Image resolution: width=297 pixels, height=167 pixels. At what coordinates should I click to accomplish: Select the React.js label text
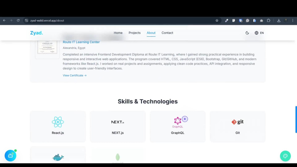[x=58, y=133]
